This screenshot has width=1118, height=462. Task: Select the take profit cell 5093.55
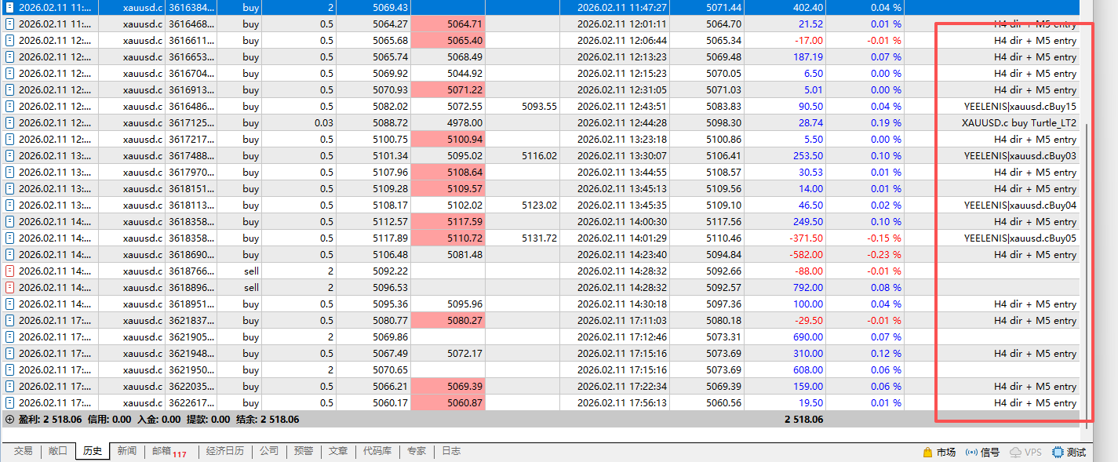click(522, 106)
